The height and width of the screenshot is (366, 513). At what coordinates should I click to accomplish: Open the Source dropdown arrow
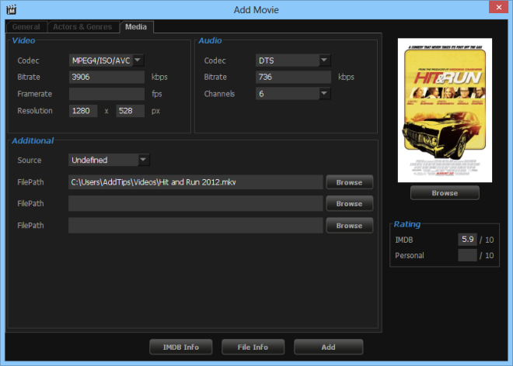(143, 160)
